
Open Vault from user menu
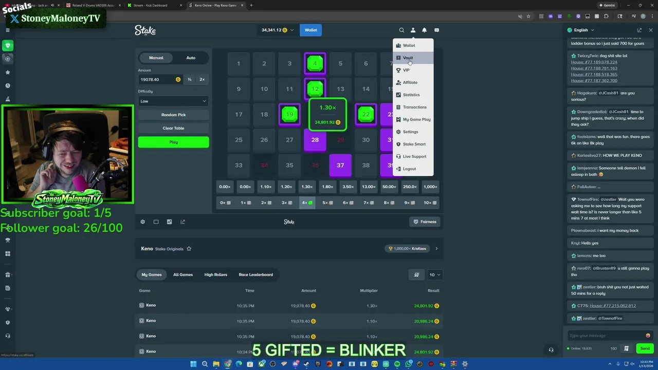pyautogui.click(x=413, y=58)
